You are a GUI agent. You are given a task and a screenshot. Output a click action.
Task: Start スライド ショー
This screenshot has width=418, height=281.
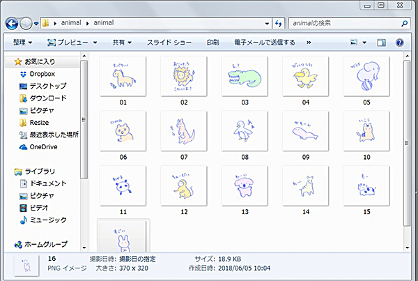[169, 43]
